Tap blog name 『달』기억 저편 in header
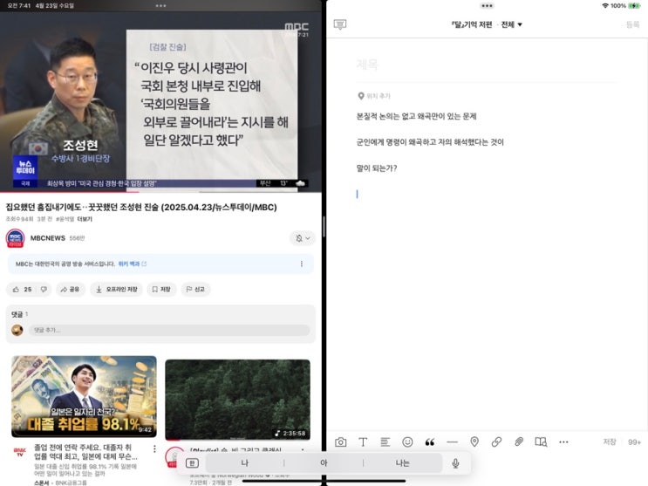 point(471,24)
